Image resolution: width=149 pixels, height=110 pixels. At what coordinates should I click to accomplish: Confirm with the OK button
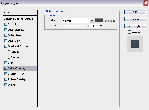pyautogui.click(x=135, y=12)
